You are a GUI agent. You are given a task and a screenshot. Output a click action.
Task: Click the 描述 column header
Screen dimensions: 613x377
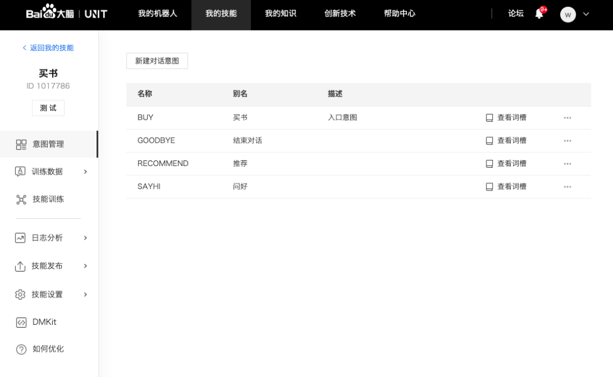pos(335,94)
